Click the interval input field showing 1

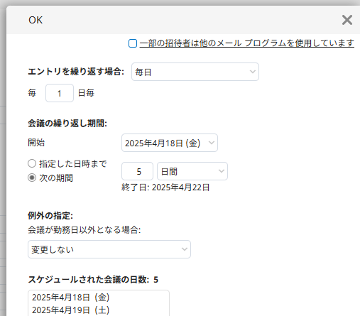pos(60,93)
